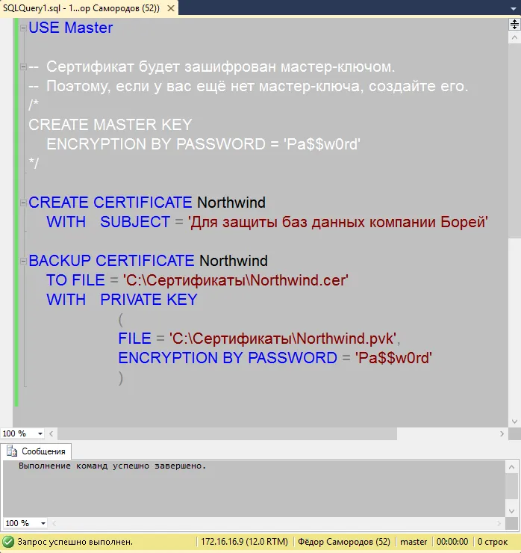The height and width of the screenshot is (553, 521).
Task: Collapse the USE Master code block
Action: [24, 28]
